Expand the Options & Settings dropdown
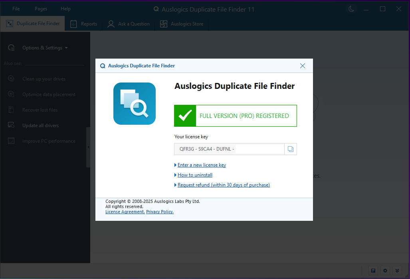Viewport: 410px width, 279px height. pyautogui.click(x=45, y=48)
